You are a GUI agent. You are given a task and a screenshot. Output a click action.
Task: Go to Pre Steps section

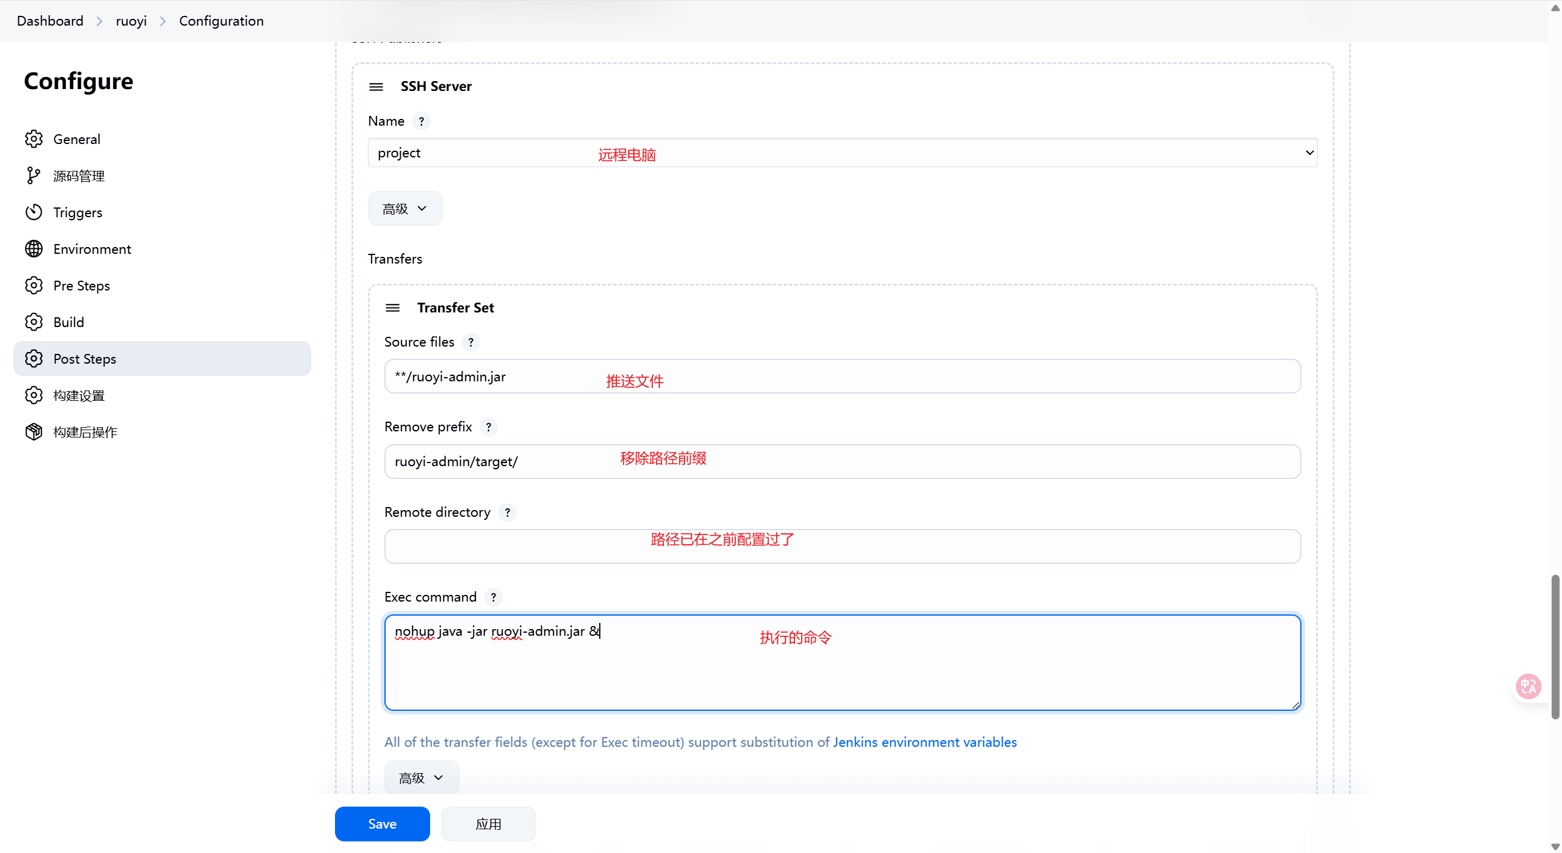tap(82, 286)
